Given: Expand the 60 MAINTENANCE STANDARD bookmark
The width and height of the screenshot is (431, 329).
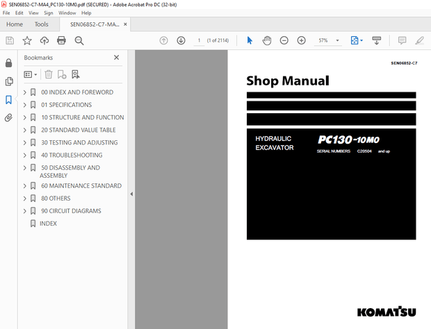Looking at the screenshot, I should pos(25,186).
